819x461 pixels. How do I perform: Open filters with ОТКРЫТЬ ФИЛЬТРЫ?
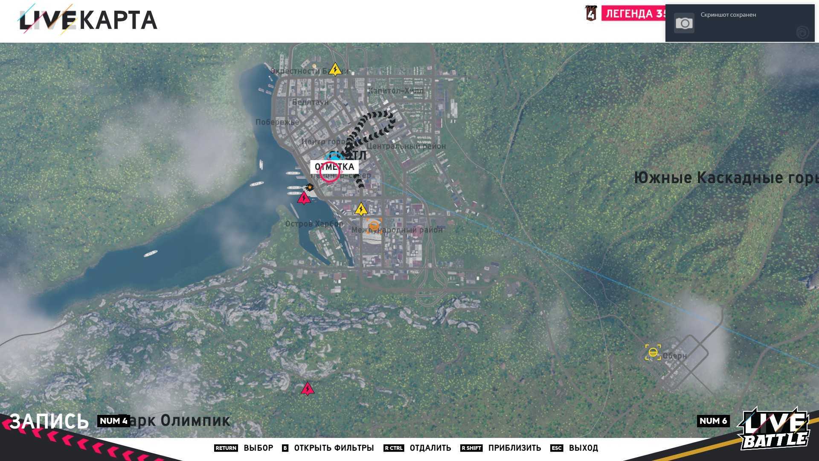(334, 448)
